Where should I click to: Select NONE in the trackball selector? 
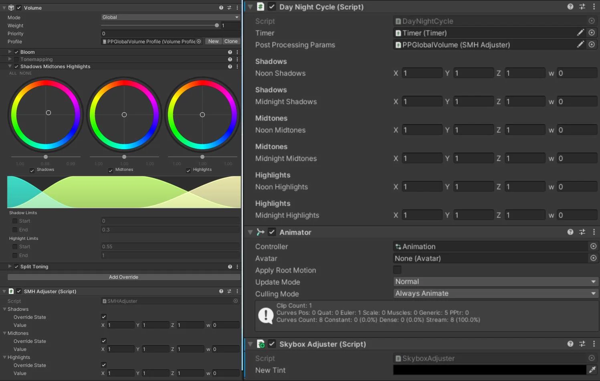(26, 73)
